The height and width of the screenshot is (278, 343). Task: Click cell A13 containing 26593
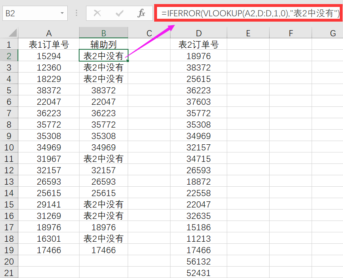click(x=49, y=182)
